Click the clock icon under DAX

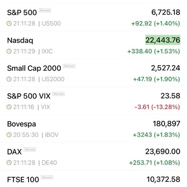coord(9,163)
